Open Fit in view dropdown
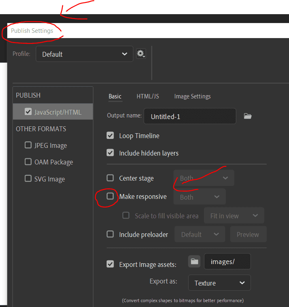Viewport: 289px width, 307px height. (234, 215)
